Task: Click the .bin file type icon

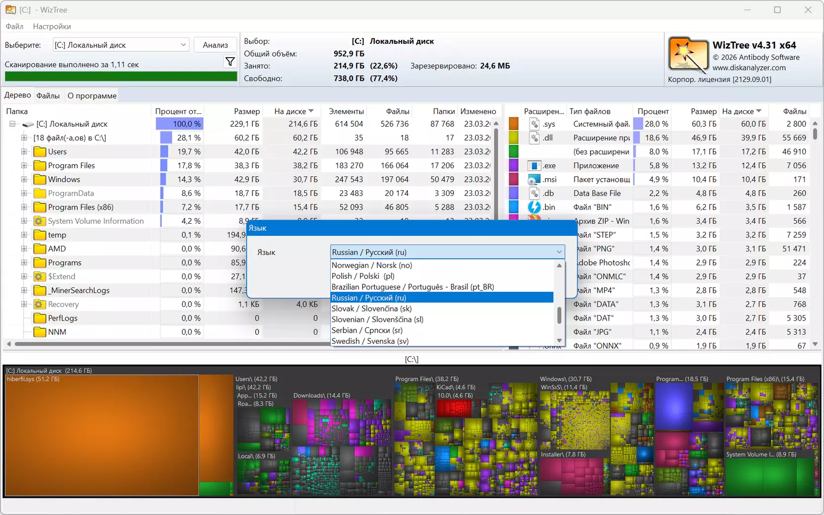Action: pyautogui.click(x=534, y=207)
